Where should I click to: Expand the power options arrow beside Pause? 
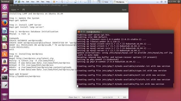pos(57,2)
